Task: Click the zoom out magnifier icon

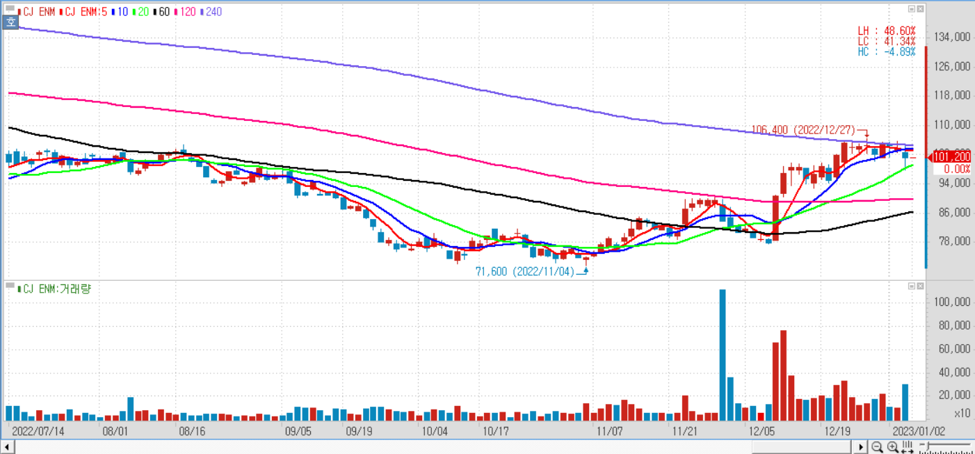Action: point(877,447)
